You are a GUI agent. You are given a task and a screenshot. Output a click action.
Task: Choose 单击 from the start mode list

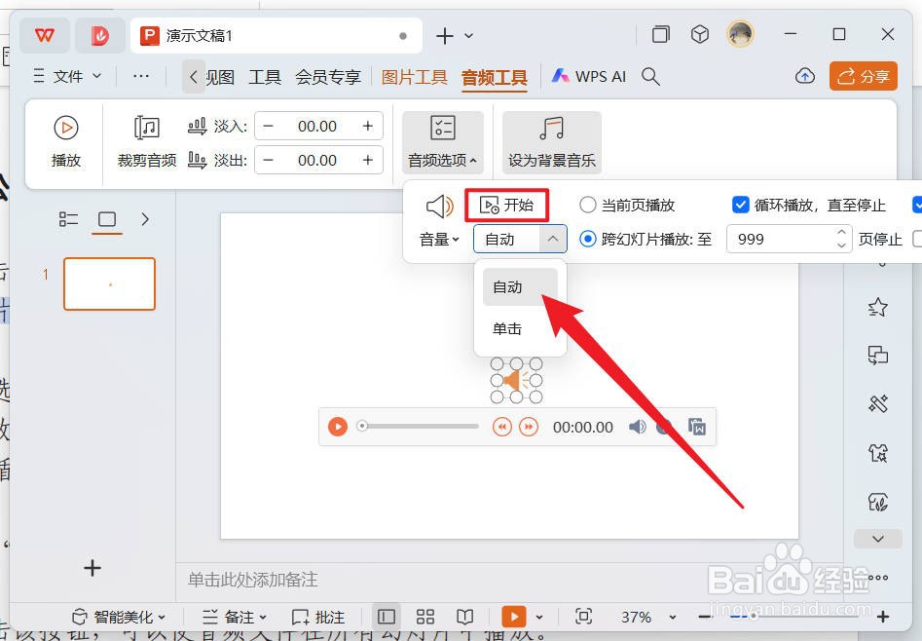(506, 328)
